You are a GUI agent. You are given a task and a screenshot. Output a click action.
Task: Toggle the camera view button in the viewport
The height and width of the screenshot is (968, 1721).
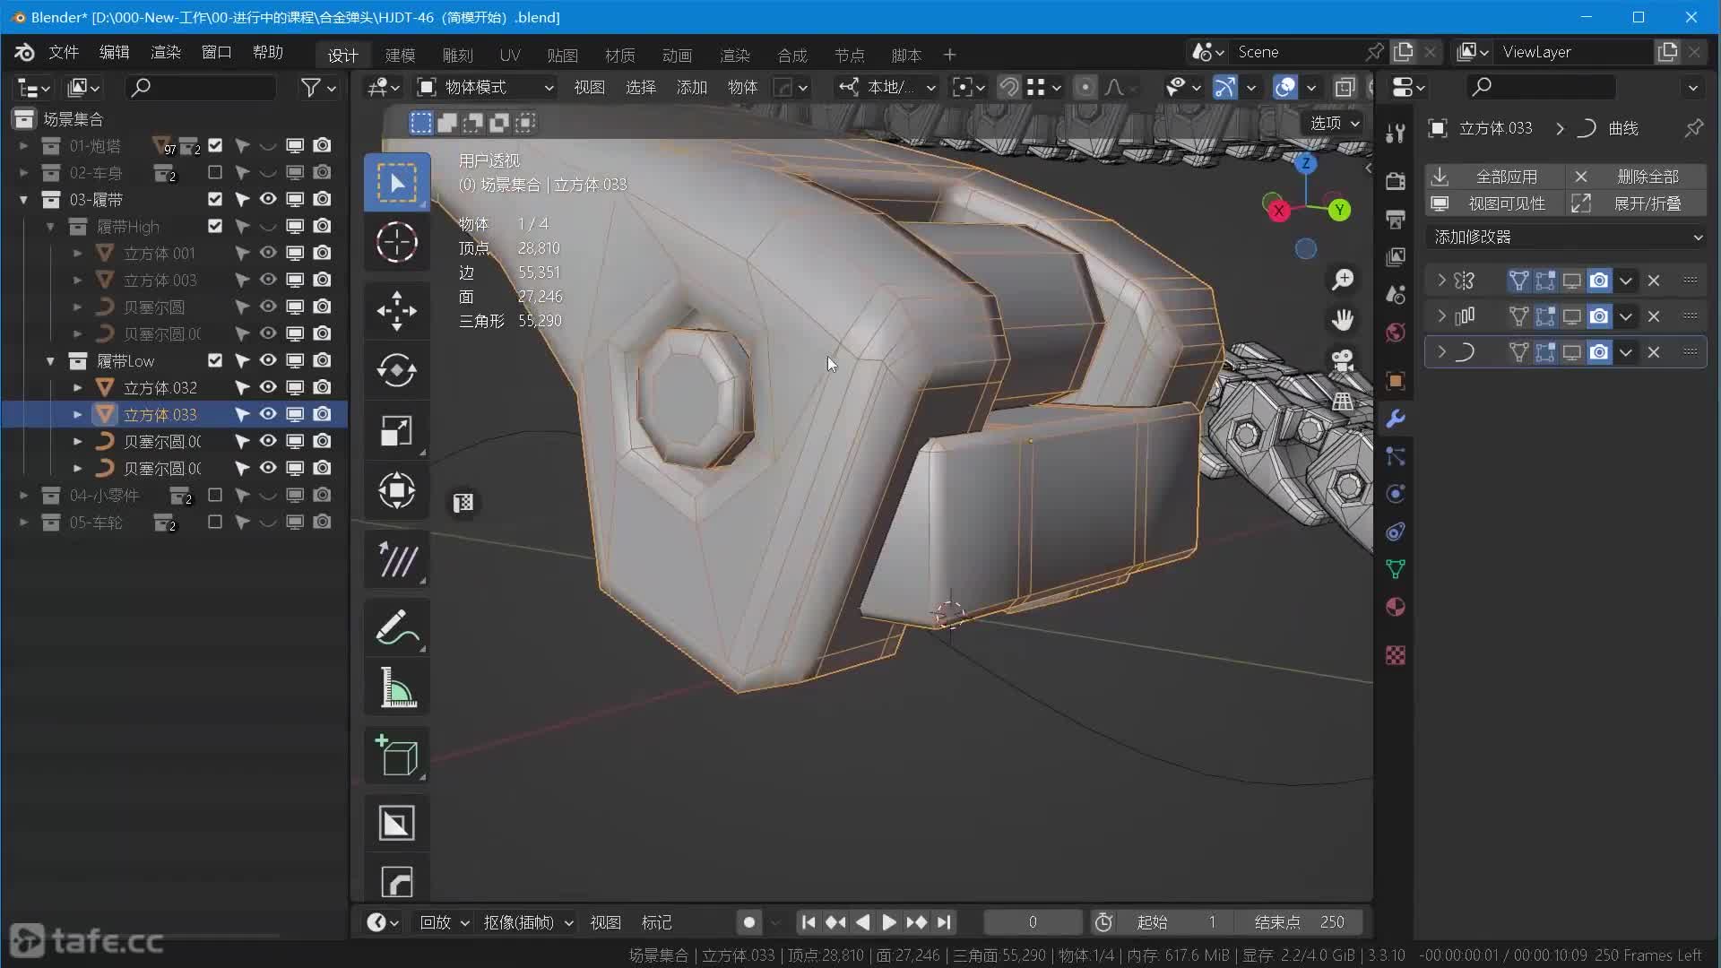pyautogui.click(x=1342, y=360)
